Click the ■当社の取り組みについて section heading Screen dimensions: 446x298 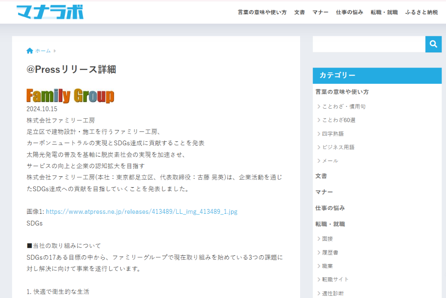64,246
